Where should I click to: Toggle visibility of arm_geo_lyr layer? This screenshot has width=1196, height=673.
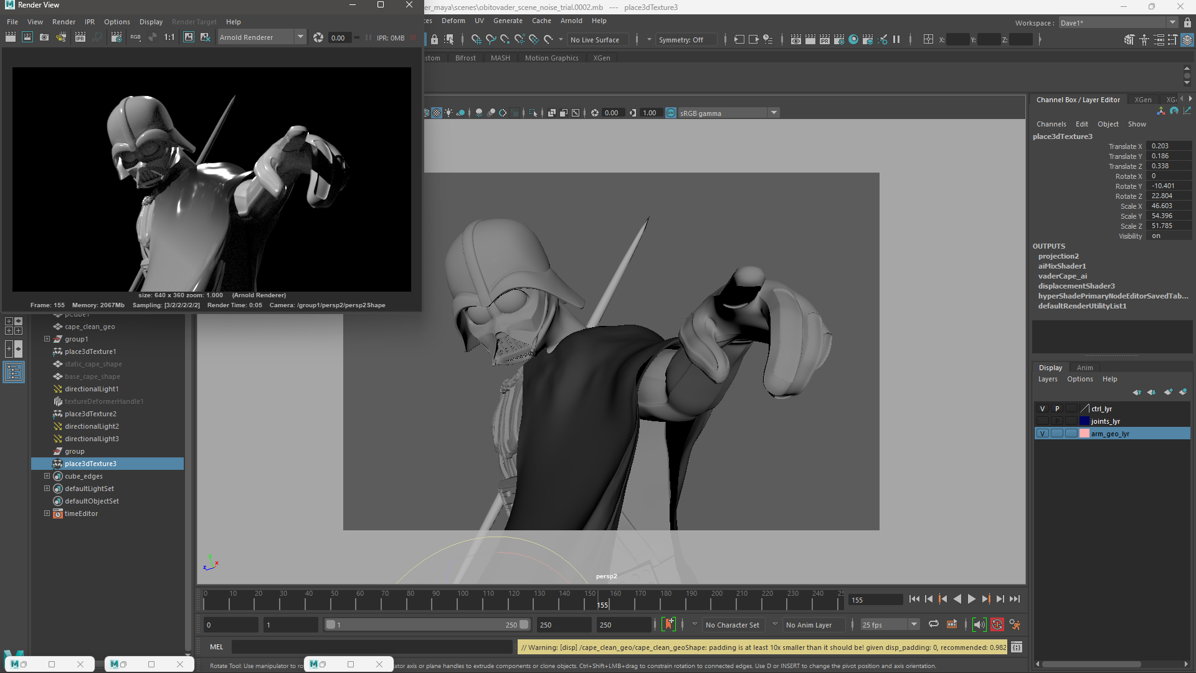coord(1042,434)
